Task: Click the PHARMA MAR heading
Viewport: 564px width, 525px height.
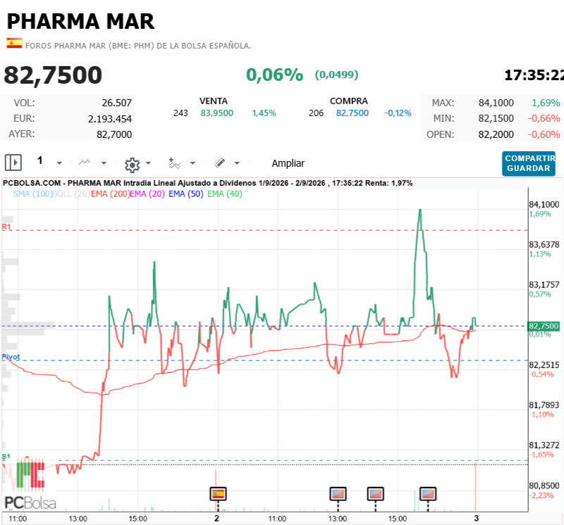Action: coord(80,21)
